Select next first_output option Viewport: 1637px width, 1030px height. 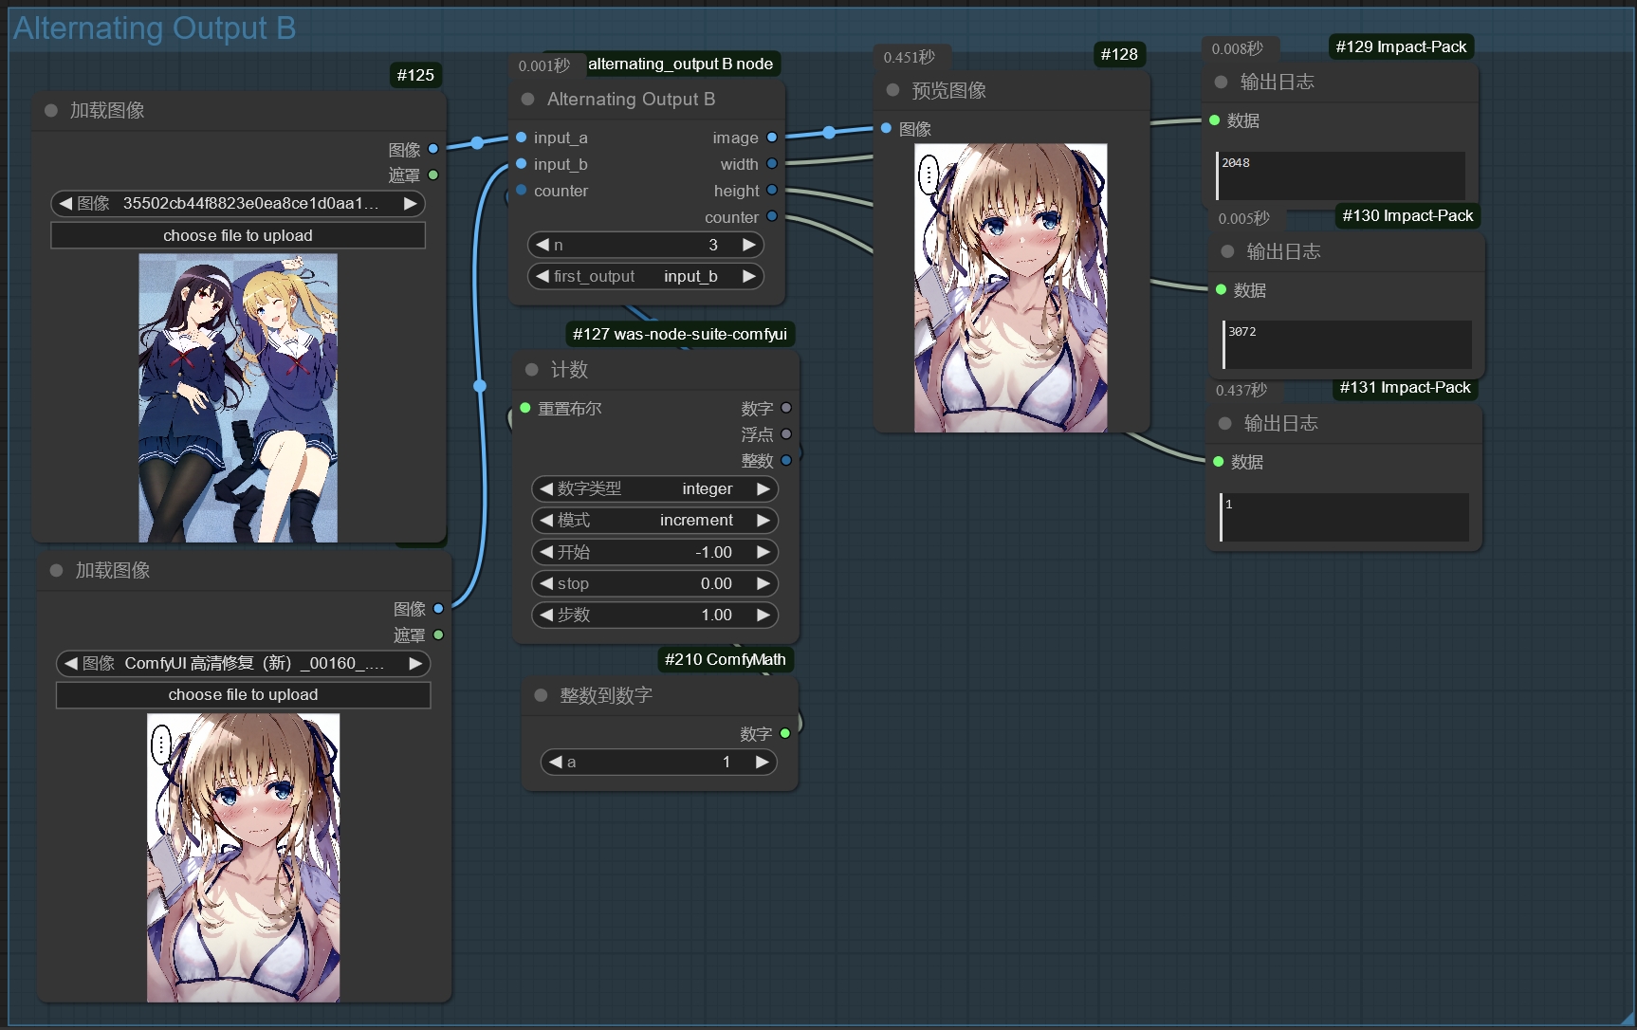pos(749,276)
